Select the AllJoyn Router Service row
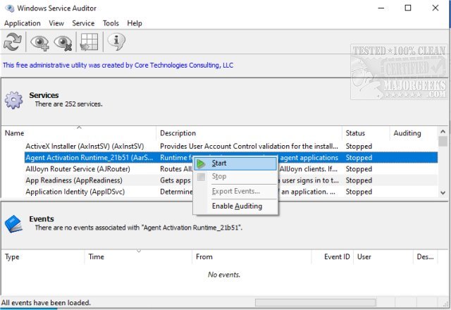Viewport: 451px width, 310px height. (x=78, y=169)
